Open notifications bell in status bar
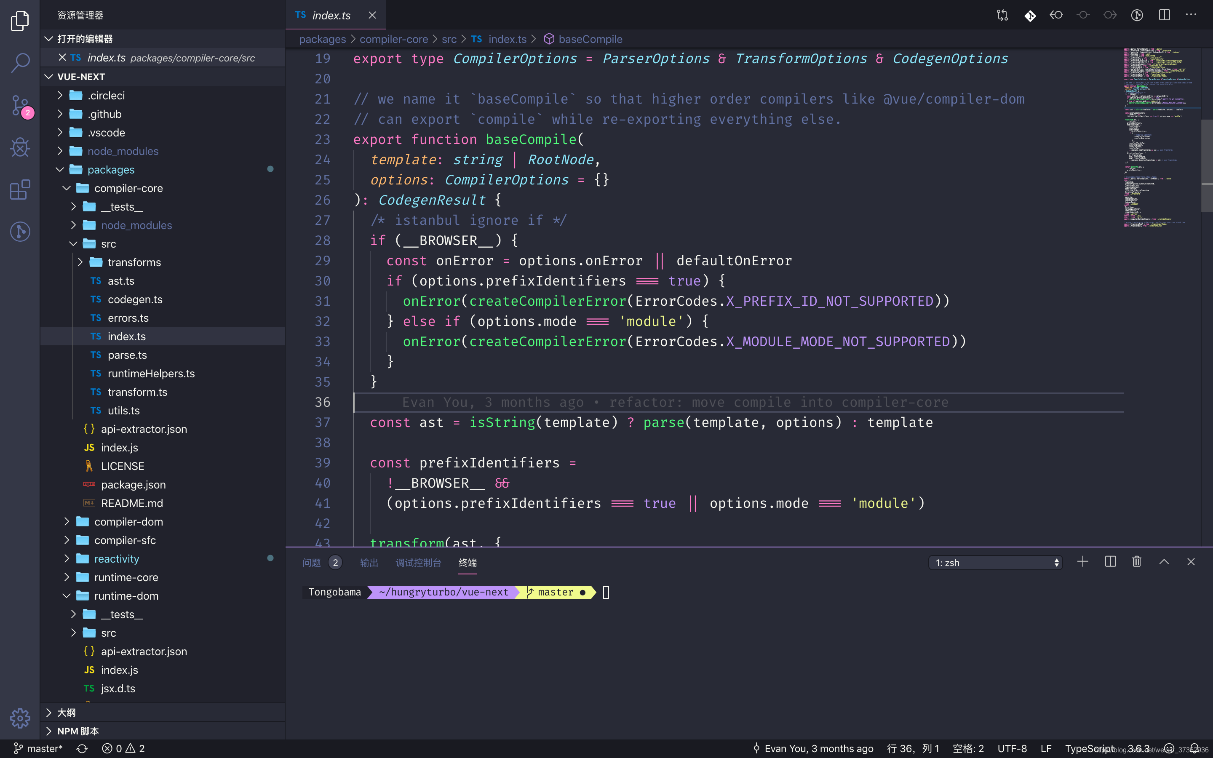Image resolution: width=1213 pixels, height=758 pixels. (1195, 748)
